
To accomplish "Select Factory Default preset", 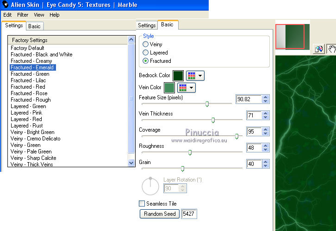I will pyautogui.click(x=27, y=48).
